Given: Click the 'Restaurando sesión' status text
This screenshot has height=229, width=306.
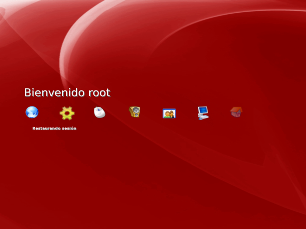Looking at the screenshot, I should [54, 128].
